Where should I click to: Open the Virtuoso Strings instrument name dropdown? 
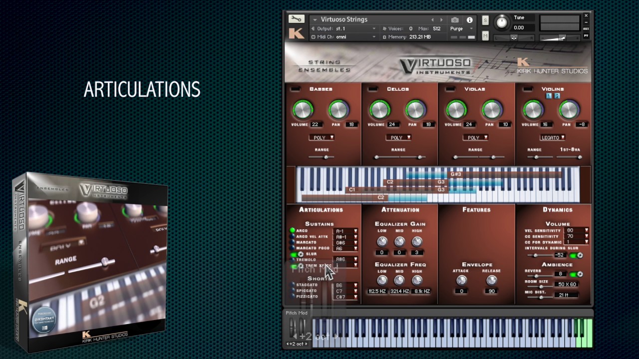[315, 20]
